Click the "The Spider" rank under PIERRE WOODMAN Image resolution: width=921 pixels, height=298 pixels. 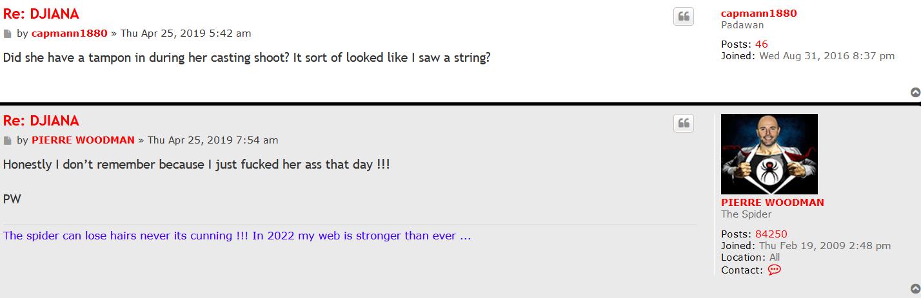(x=746, y=214)
